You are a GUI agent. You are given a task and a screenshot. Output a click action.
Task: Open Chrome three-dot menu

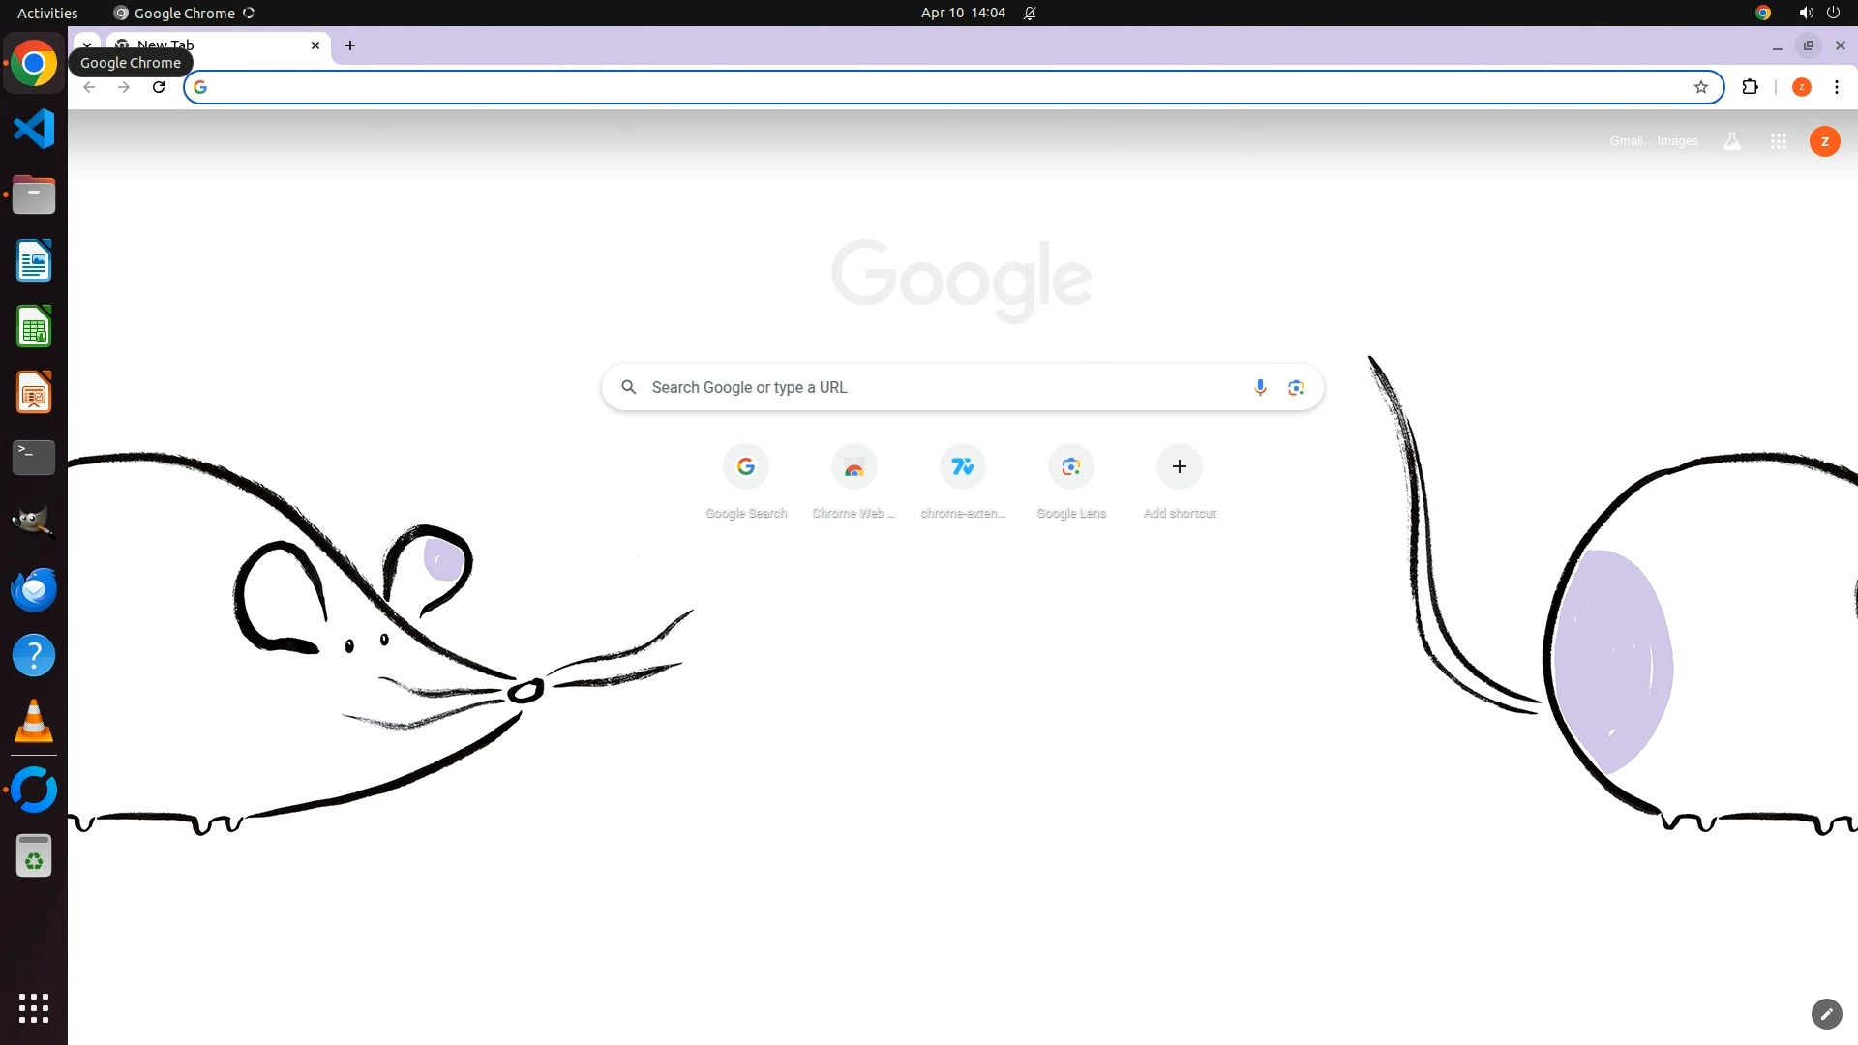coord(1836,87)
